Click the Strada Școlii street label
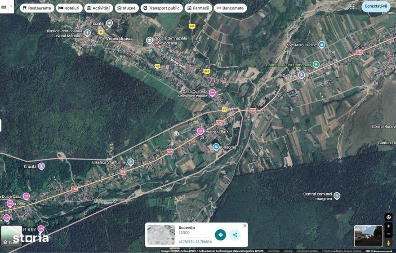 tap(178, 63)
